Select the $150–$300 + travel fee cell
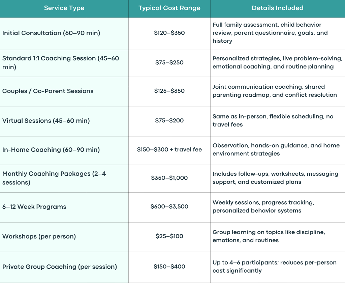 tap(169, 150)
